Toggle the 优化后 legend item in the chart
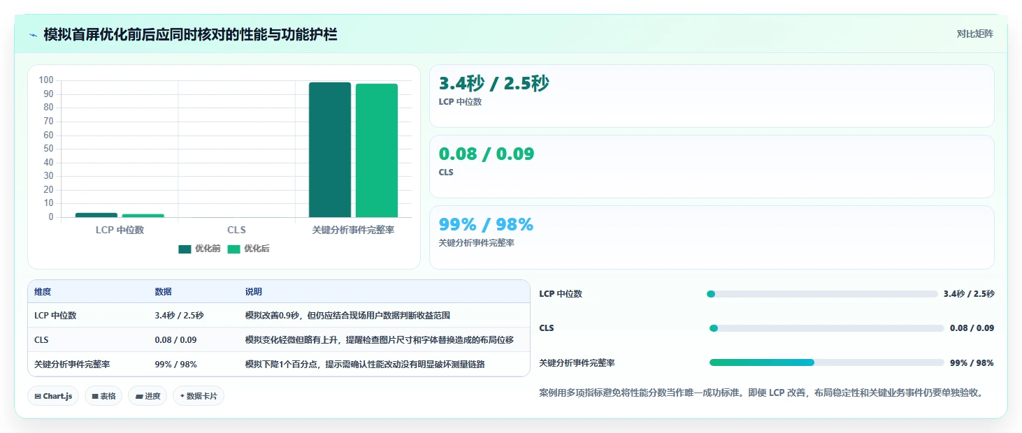The height and width of the screenshot is (433, 1022). [x=248, y=249]
